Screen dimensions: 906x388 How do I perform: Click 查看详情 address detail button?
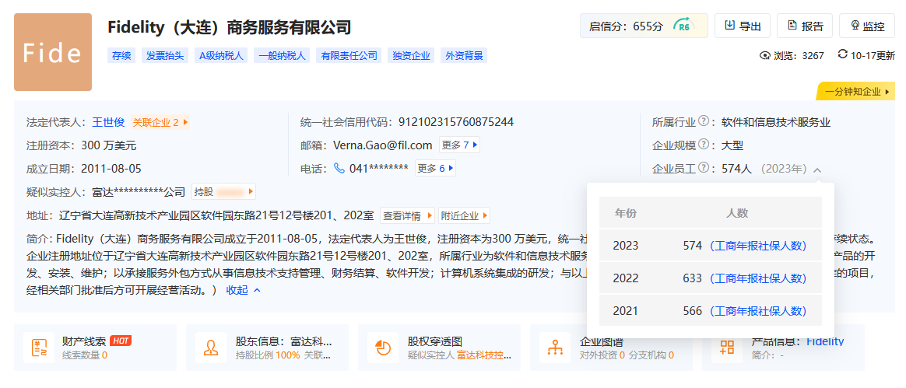407,216
